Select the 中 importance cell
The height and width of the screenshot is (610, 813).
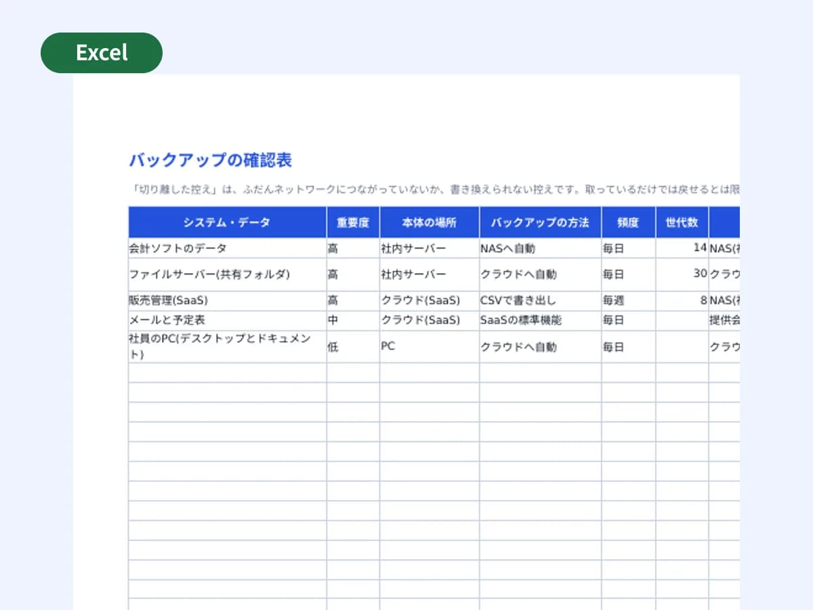353,321
